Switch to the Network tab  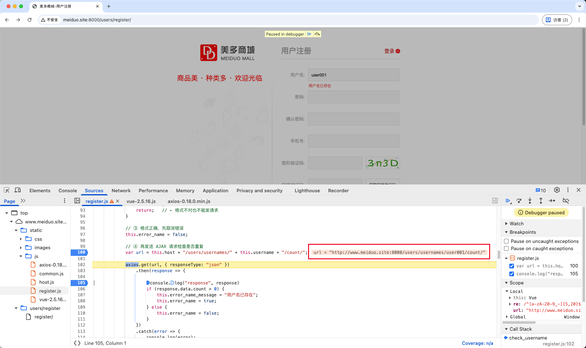(121, 191)
